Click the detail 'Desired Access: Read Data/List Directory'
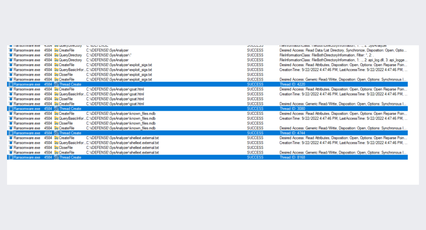The height and width of the screenshot is (230, 426). pyautogui.click(x=343, y=50)
